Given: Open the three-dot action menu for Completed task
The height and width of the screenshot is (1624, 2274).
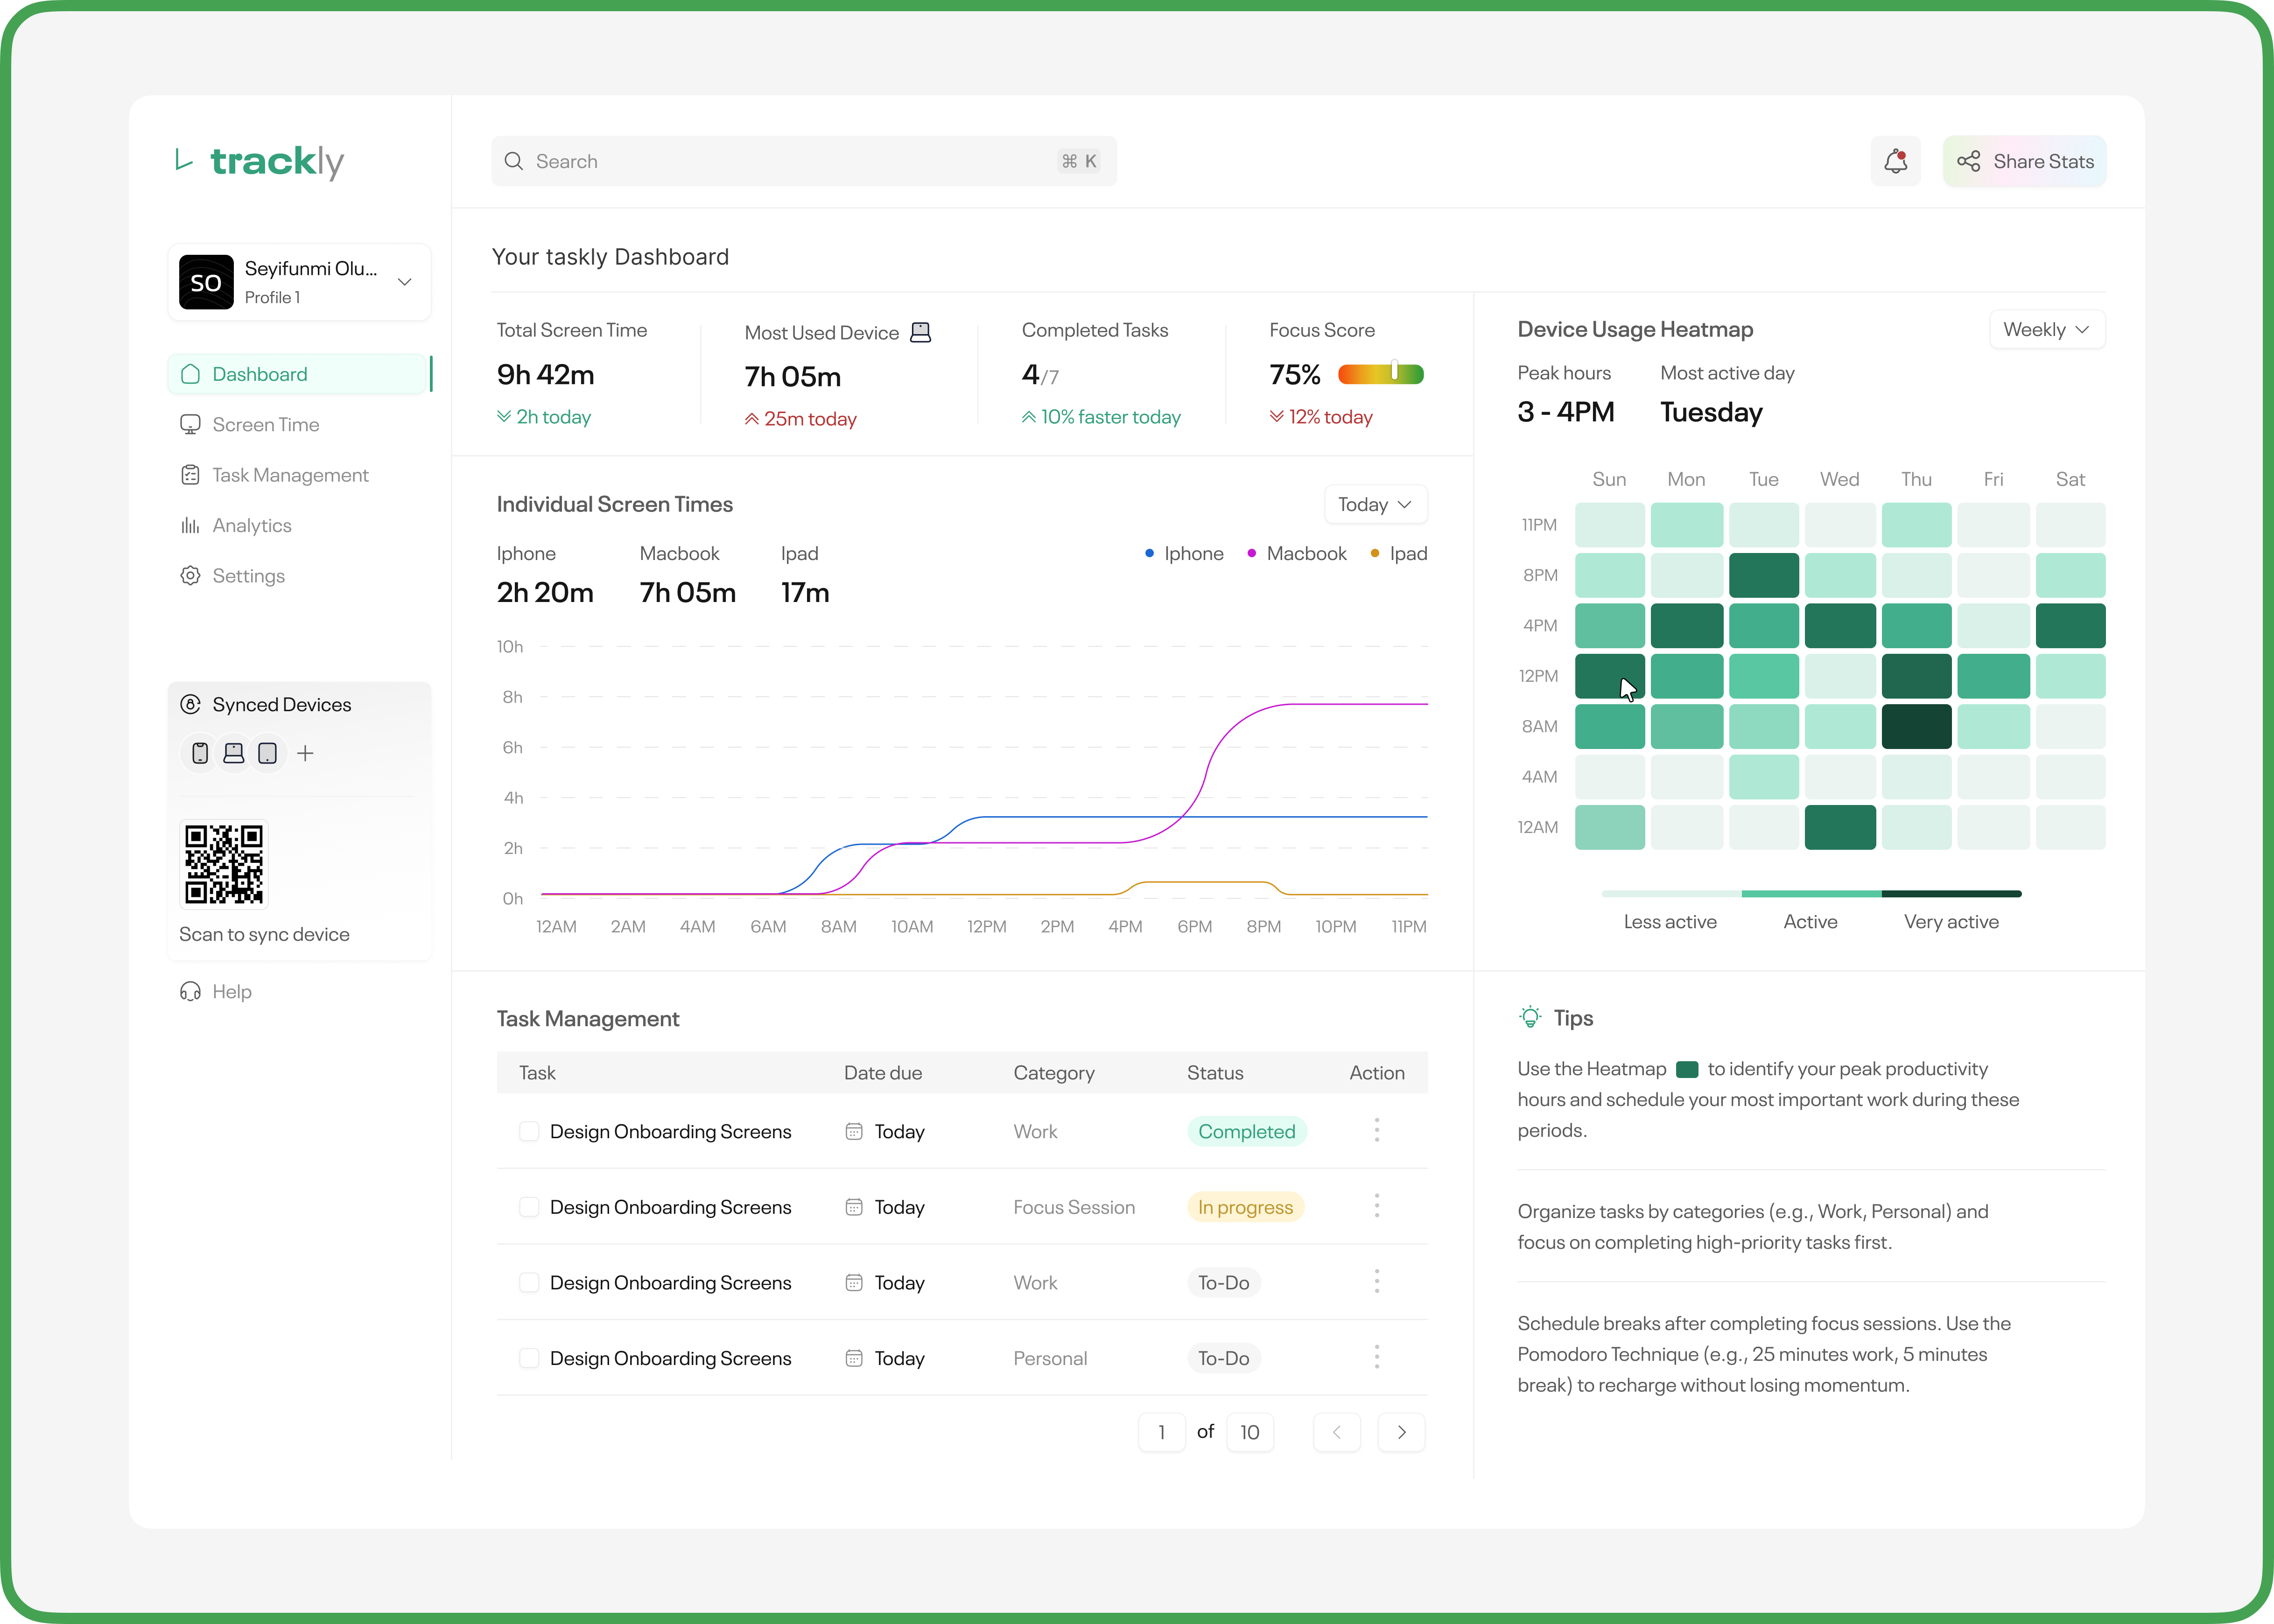Looking at the screenshot, I should tap(1376, 1130).
